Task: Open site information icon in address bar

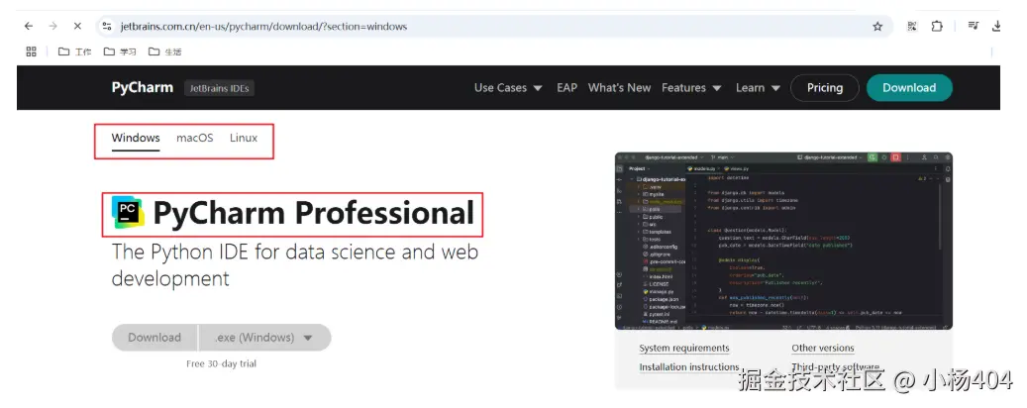Action: click(x=107, y=26)
